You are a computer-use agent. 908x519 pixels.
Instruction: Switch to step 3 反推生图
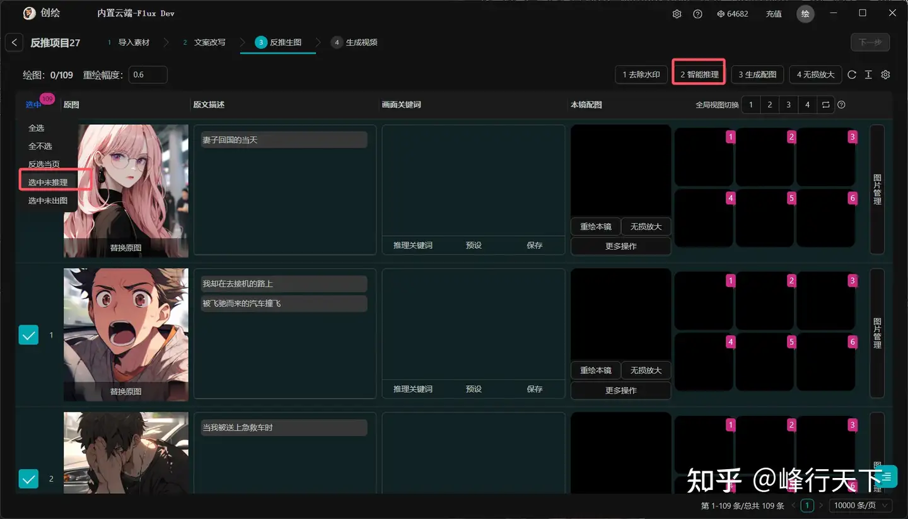pos(278,42)
